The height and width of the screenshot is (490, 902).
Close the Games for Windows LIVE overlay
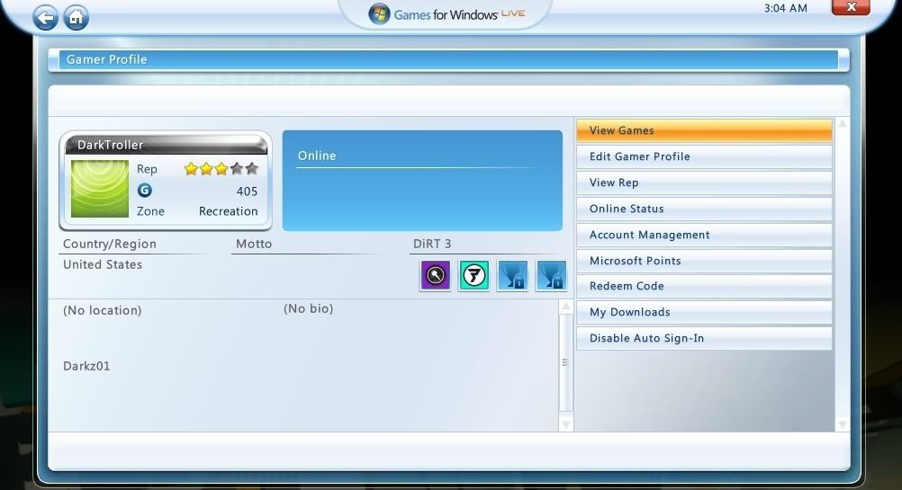click(x=852, y=7)
